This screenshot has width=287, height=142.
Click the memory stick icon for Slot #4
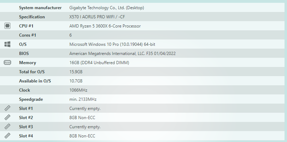point(7,136)
